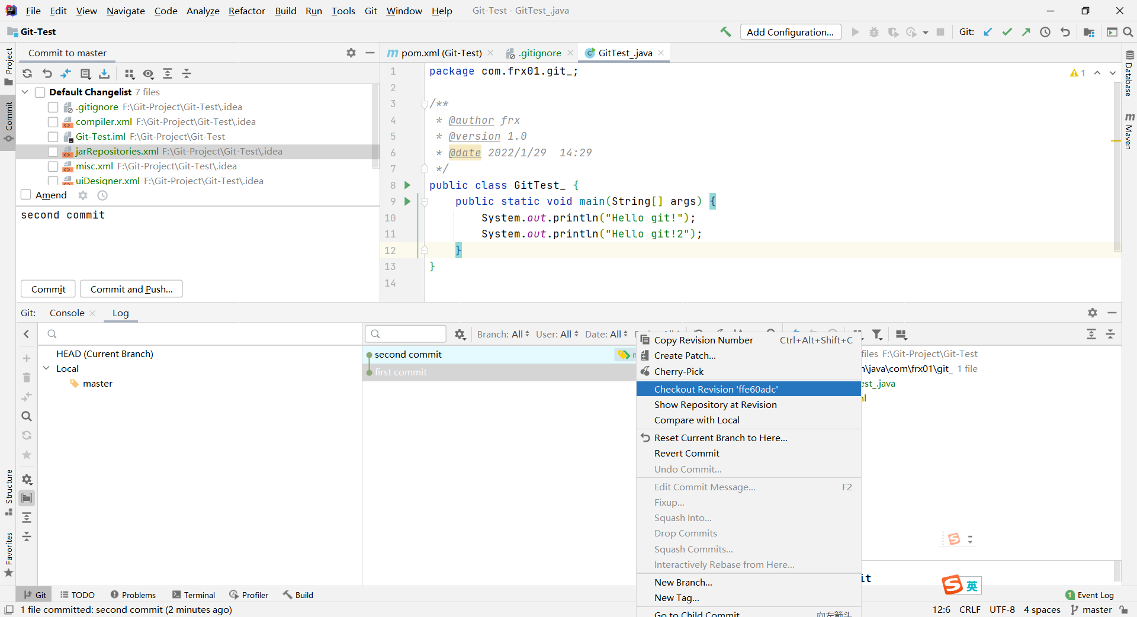Open the Terminal tool window
The height and width of the screenshot is (617, 1137).
194,595
